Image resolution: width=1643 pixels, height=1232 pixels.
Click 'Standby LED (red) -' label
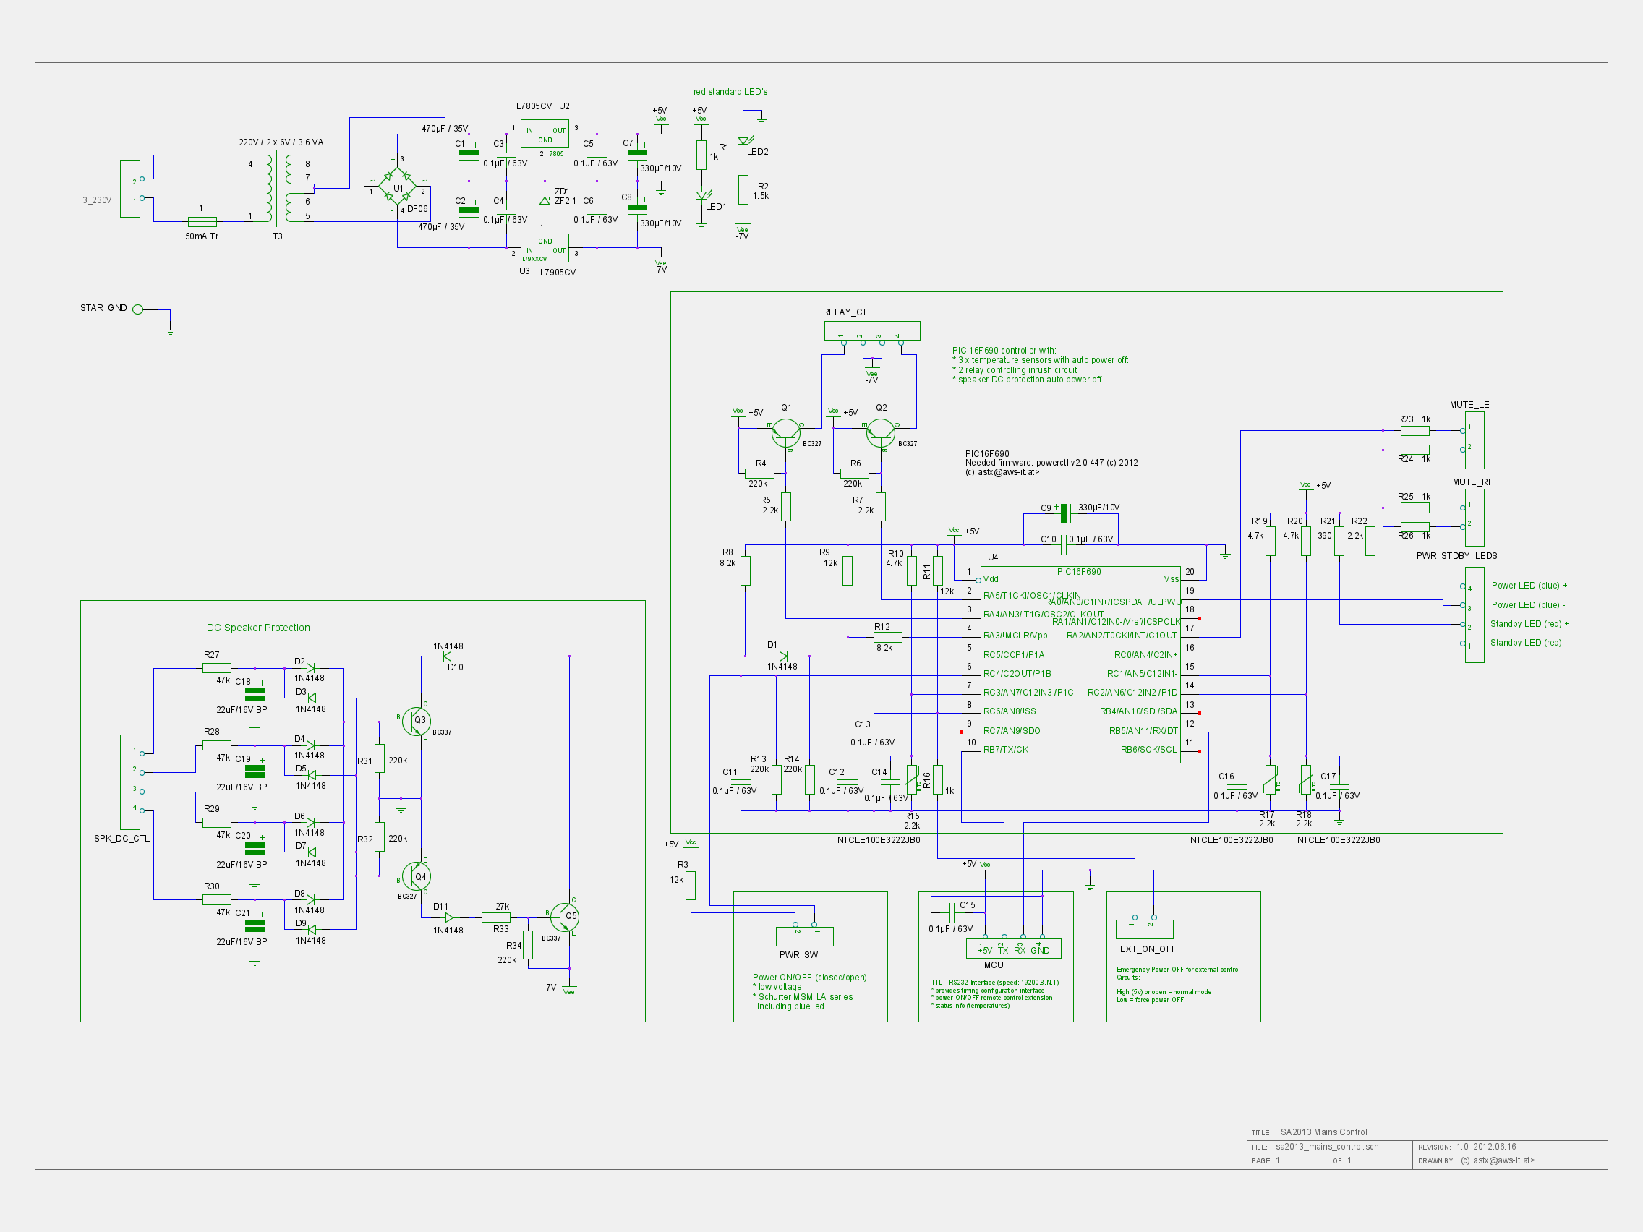tap(1529, 643)
